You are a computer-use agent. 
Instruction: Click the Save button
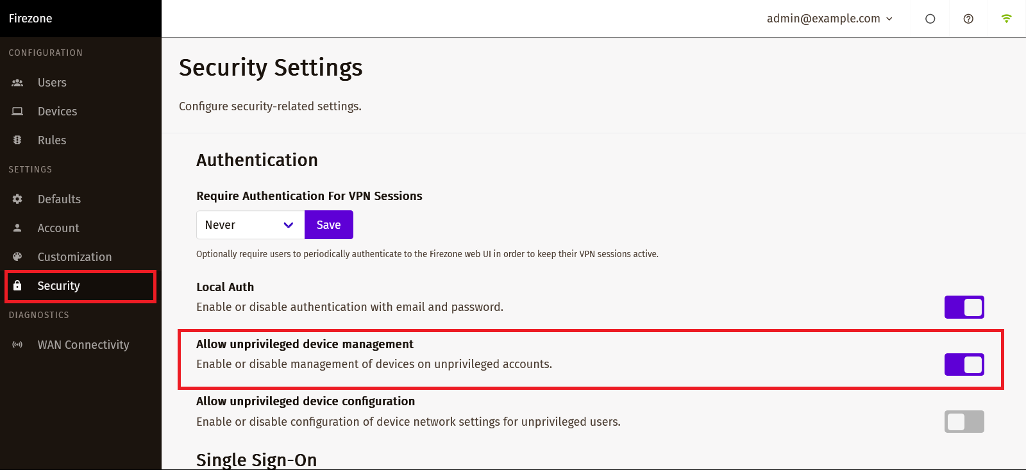[x=329, y=225]
